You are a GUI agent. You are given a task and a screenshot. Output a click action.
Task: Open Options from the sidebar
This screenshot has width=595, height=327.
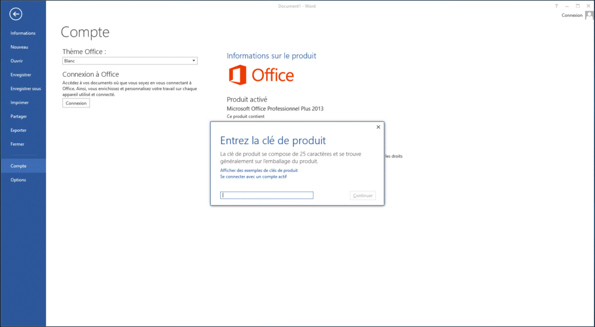pos(18,180)
